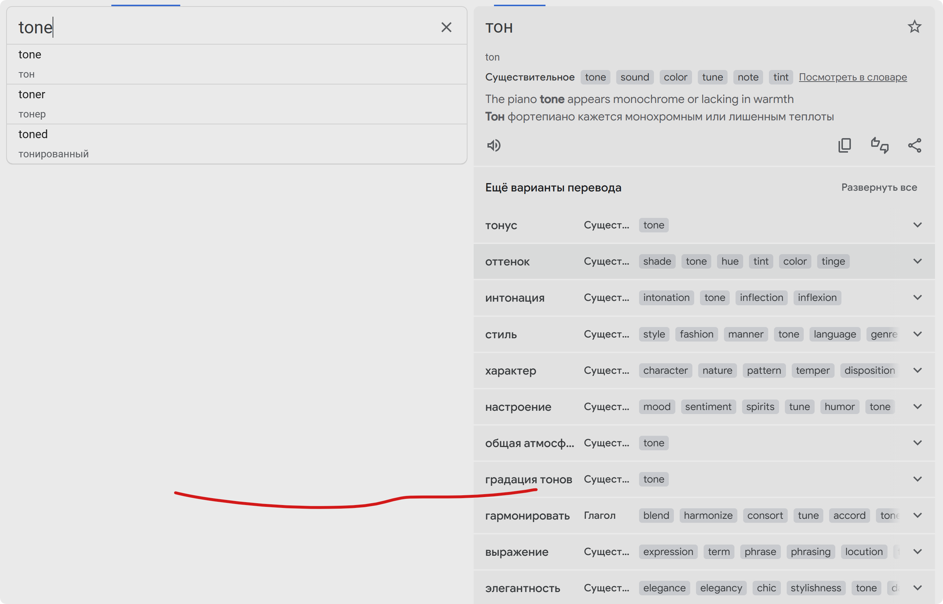Share the translation
This screenshot has width=943, height=604.
point(914,145)
